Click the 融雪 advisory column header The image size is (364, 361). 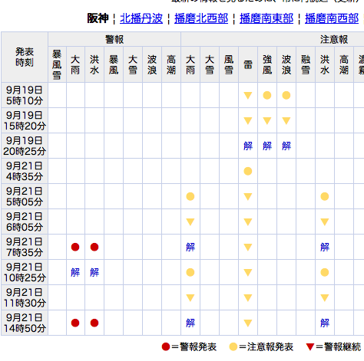point(306,64)
